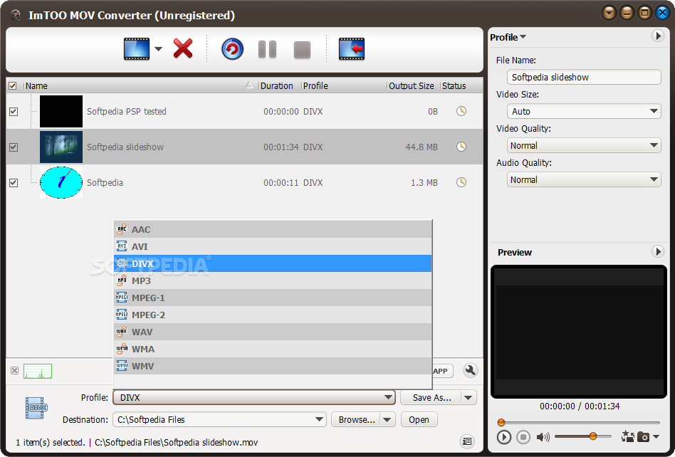Screen dimensions: 675x457
Task: Click the Save As... button
Action: click(431, 398)
